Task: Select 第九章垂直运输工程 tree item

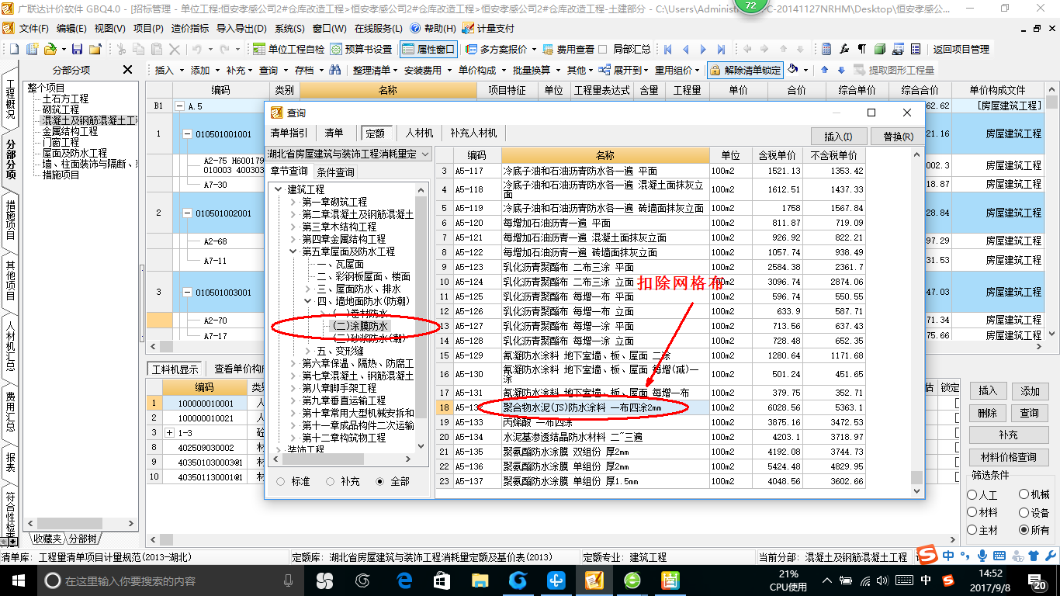Action: [344, 400]
